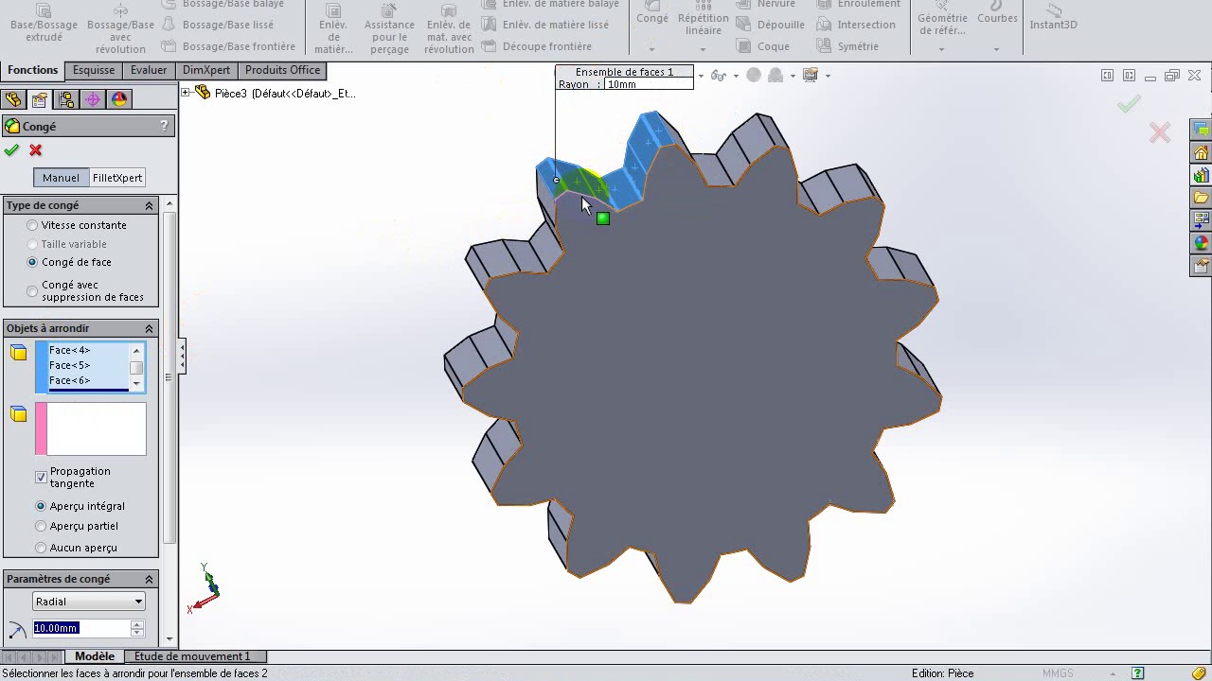This screenshot has width=1212, height=681.
Task: Select the Aucun aperçu radio option
Action: click(x=41, y=548)
